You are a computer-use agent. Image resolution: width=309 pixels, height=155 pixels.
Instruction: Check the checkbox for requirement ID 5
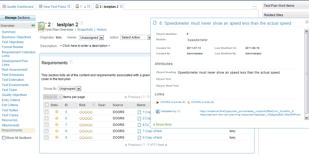point(47,112)
